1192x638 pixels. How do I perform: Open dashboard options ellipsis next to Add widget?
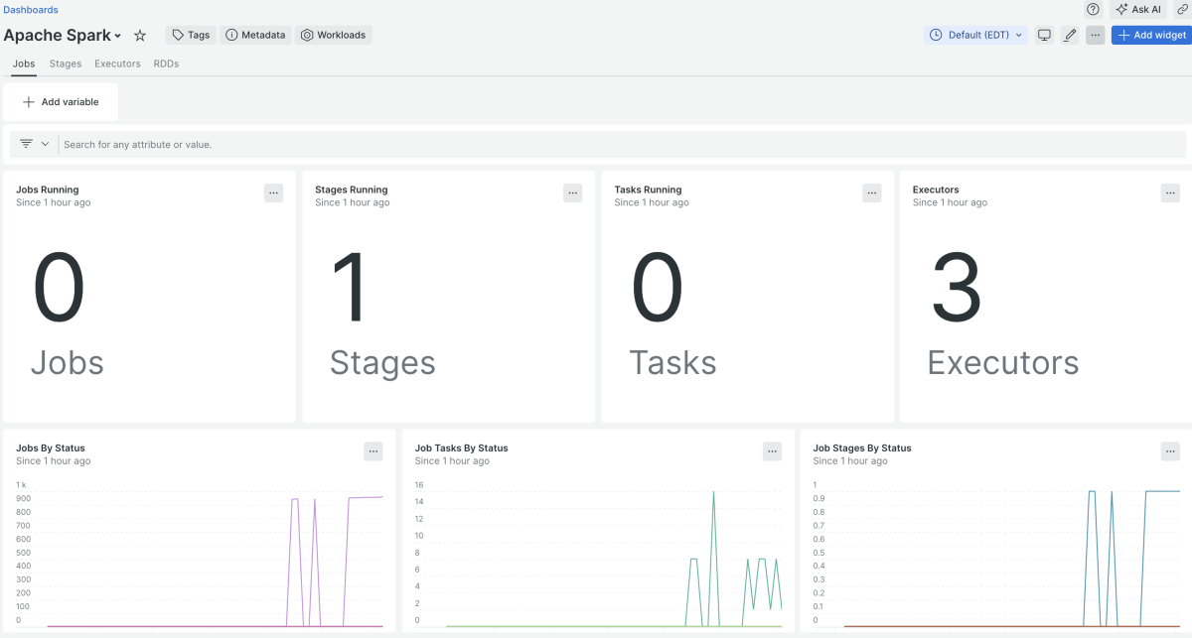click(1095, 35)
